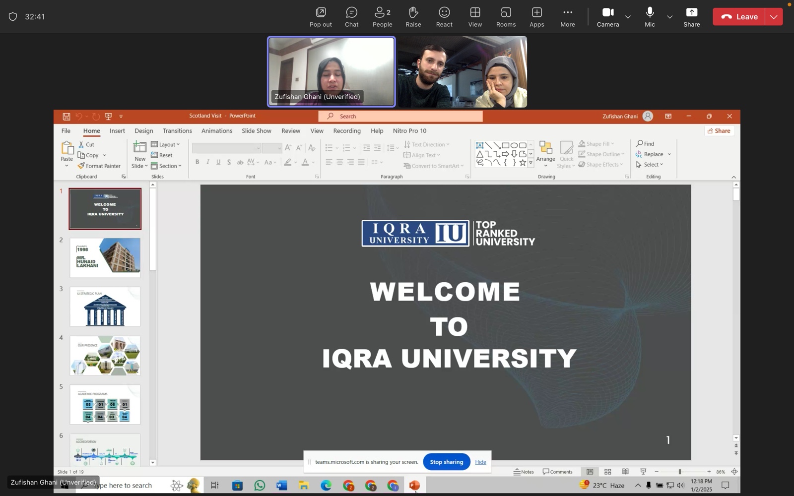Open the font name combo box

(226, 148)
